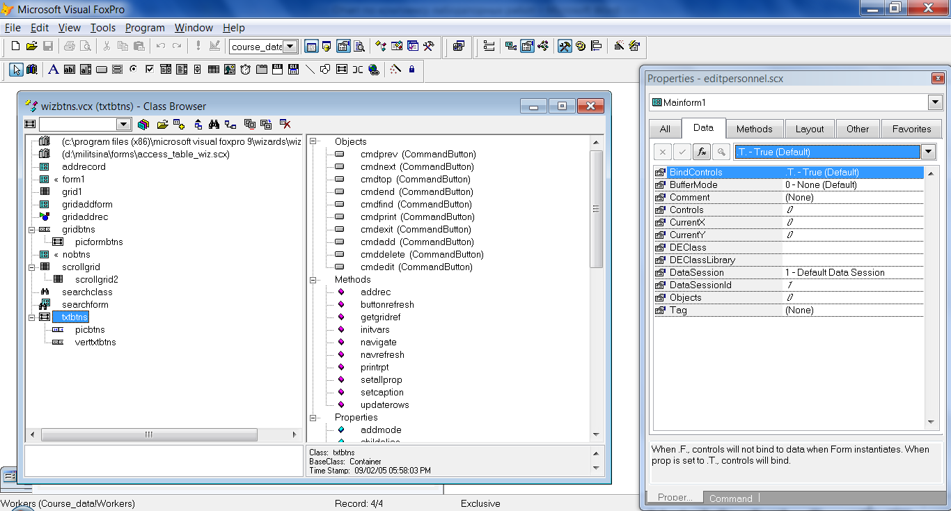This screenshot has width=951, height=511.
Task: Click the Add class icon with plus
Action: tap(179, 125)
